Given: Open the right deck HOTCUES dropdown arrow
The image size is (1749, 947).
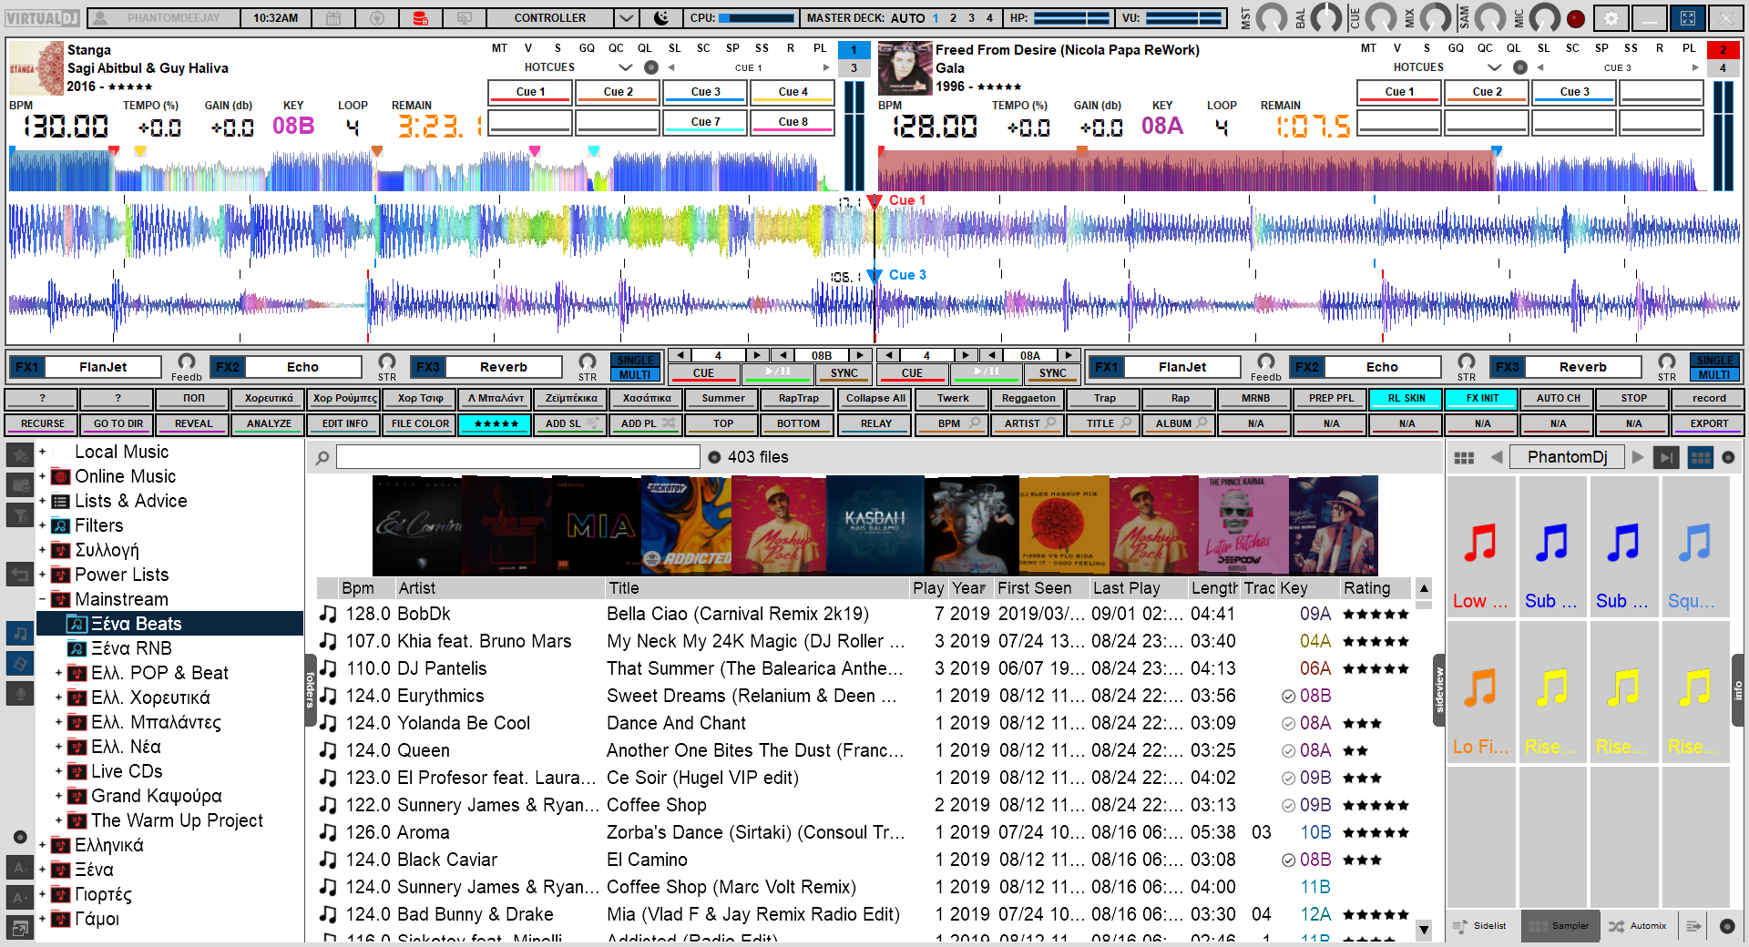Looking at the screenshot, I should (1494, 67).
